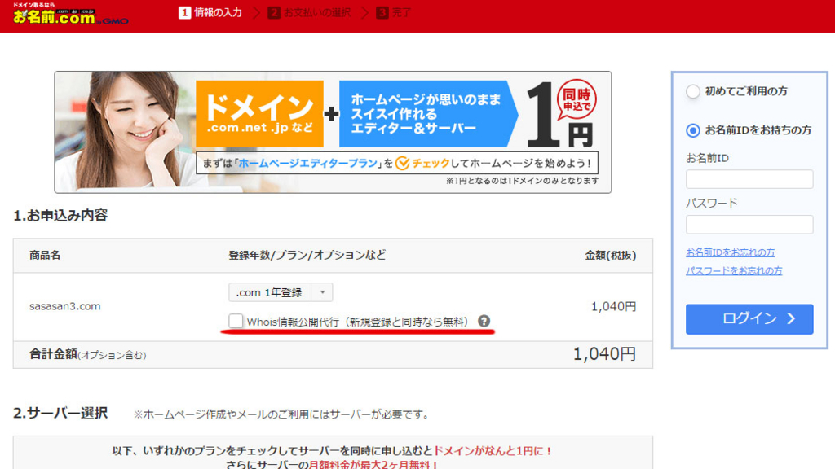Enable the Whois情報公開代行 checkbox
This screenshot has width=835, height=469.
point(236,321)
